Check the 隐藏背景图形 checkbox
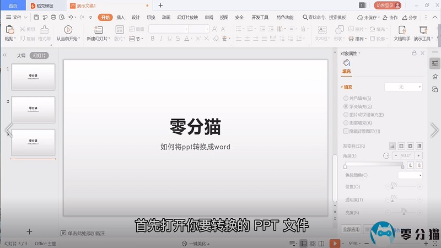 tap(346, 131)
